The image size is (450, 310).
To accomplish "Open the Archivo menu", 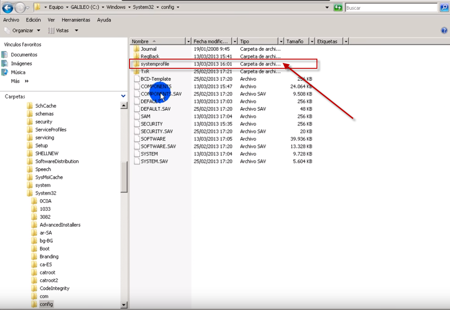I will [11, 20].
